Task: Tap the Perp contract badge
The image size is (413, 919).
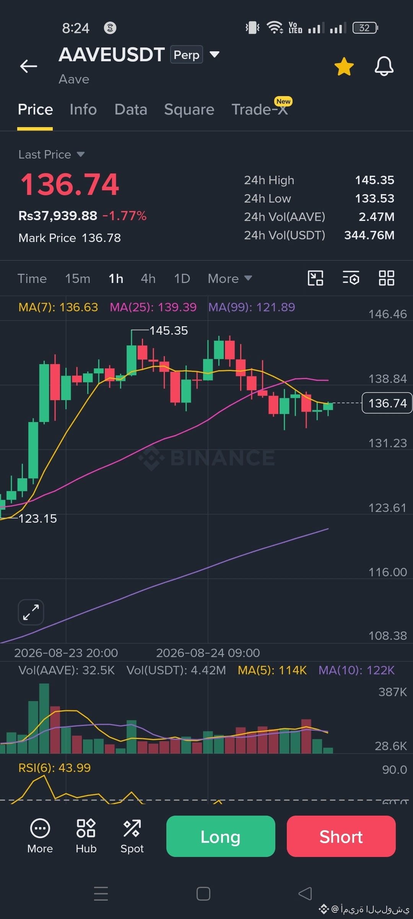Action: pyautogui.click(x=187, y=55)
